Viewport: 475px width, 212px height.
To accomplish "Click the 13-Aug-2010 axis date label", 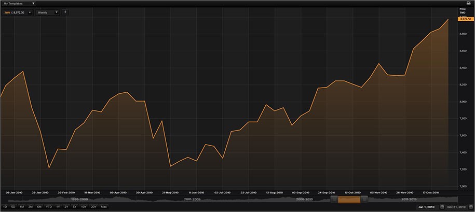I will pos(275,192).
